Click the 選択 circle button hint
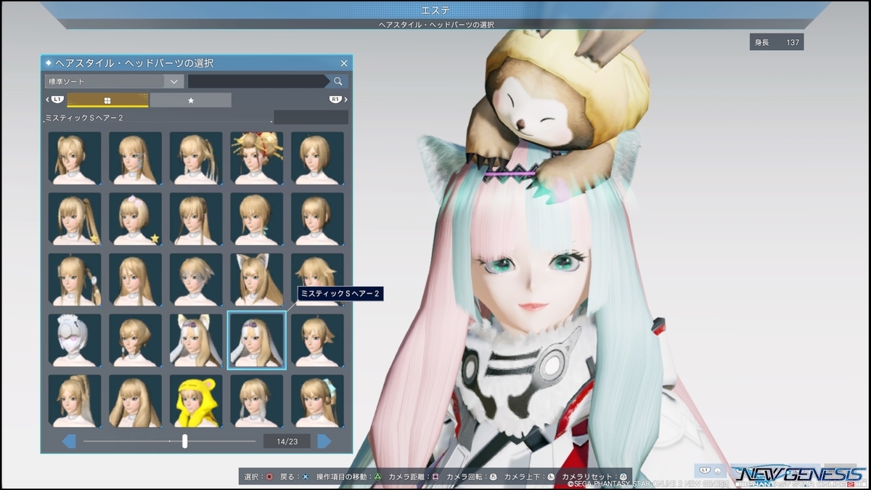871x490 pixels. (x=258, y=477)
